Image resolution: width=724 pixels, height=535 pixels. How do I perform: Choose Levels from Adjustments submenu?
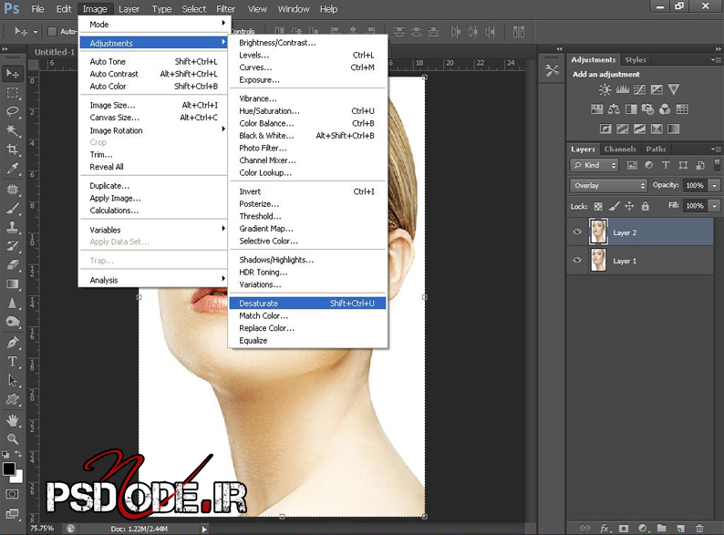click(x=307, y=55)
